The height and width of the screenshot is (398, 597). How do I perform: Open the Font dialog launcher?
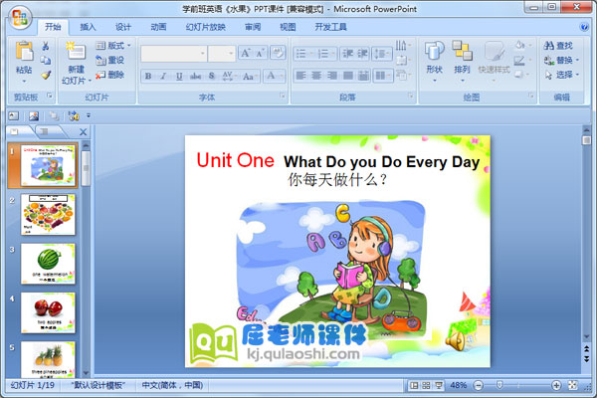283,96
